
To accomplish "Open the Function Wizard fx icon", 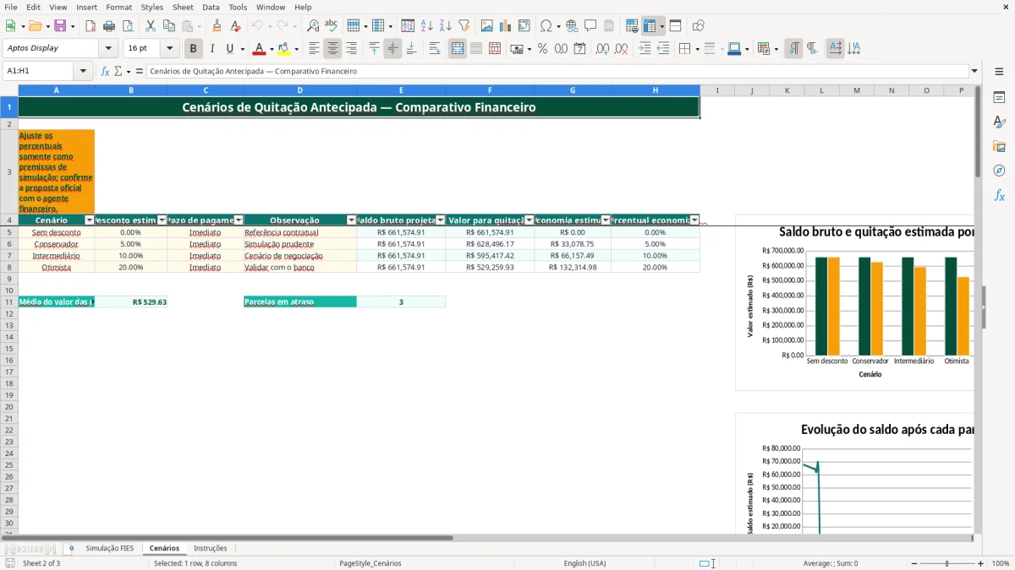I will (x=106, y=72).
